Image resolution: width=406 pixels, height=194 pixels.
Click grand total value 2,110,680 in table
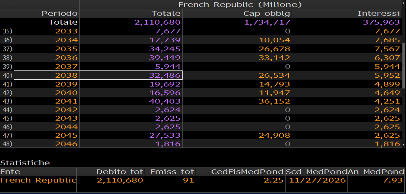(158, 22)
